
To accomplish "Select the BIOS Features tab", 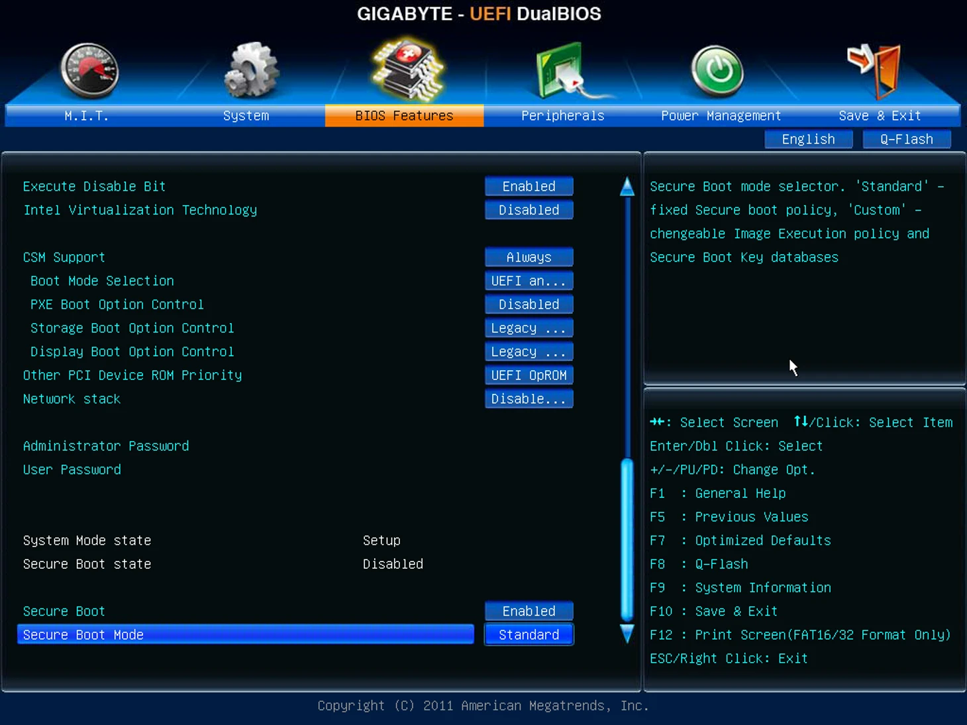I will pyautogui.click(x=404, y=116).
